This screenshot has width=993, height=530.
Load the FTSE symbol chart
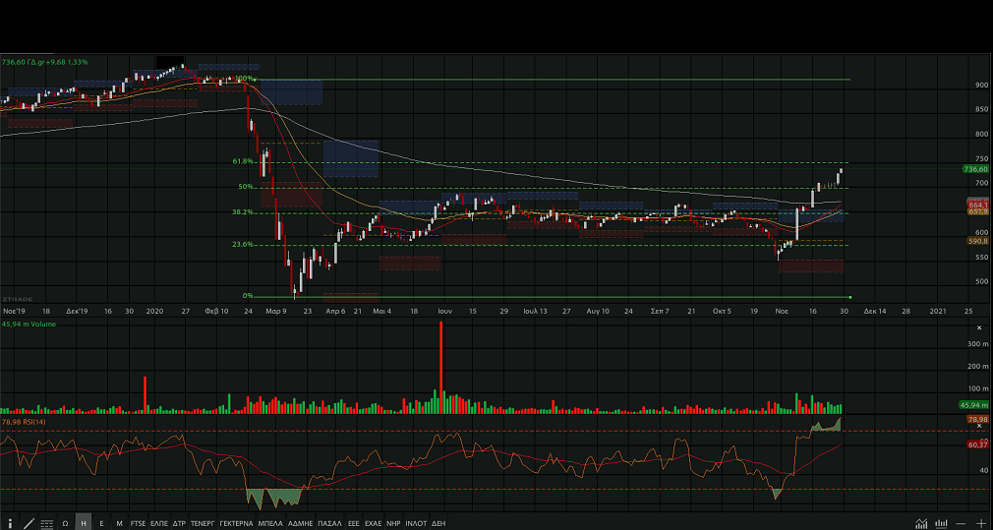(138, 524)
